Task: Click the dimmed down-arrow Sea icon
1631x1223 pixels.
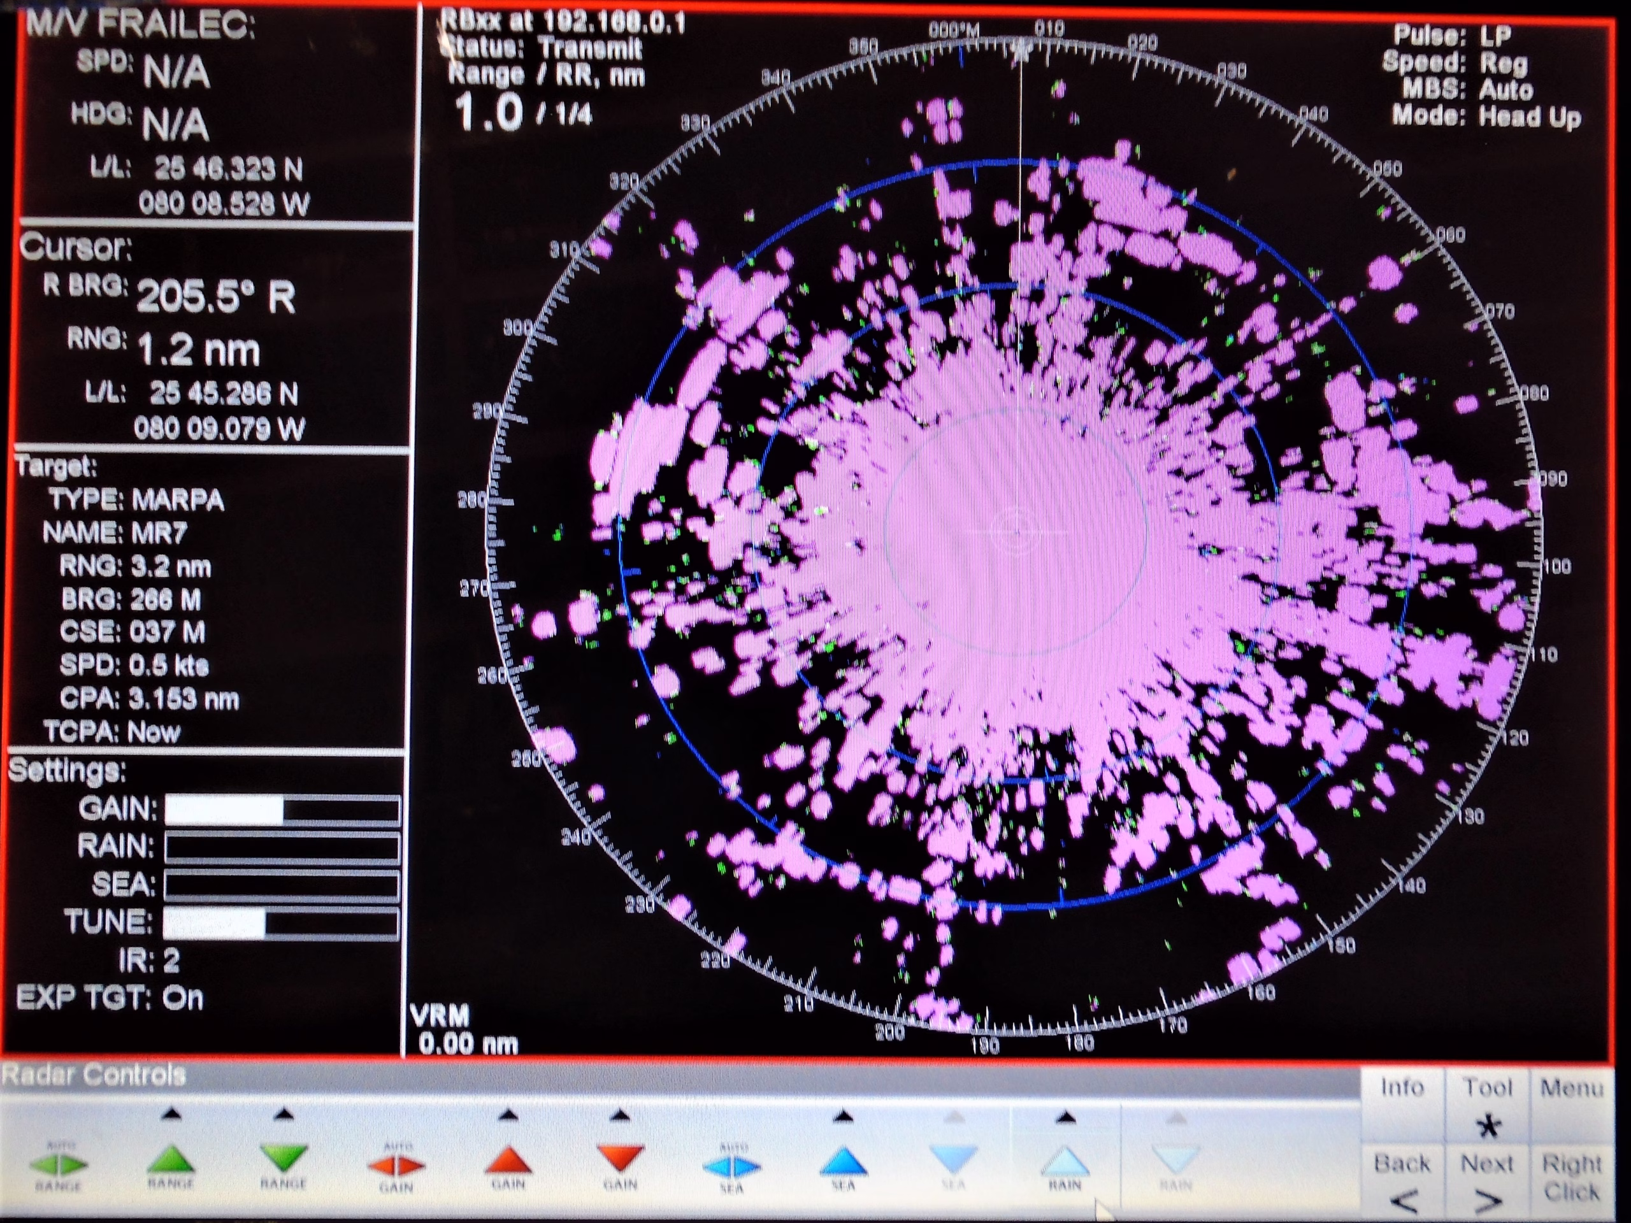Action: coord(954,1159)
